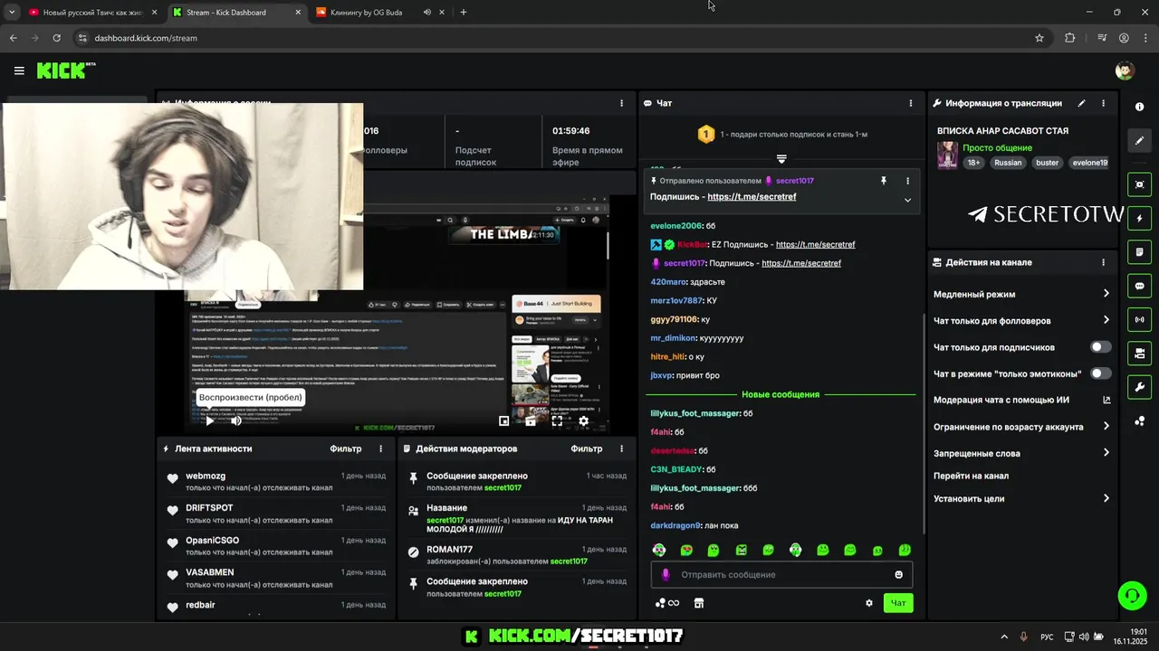Open stream info panel three-dot menu

click(x=1103, y=103)
